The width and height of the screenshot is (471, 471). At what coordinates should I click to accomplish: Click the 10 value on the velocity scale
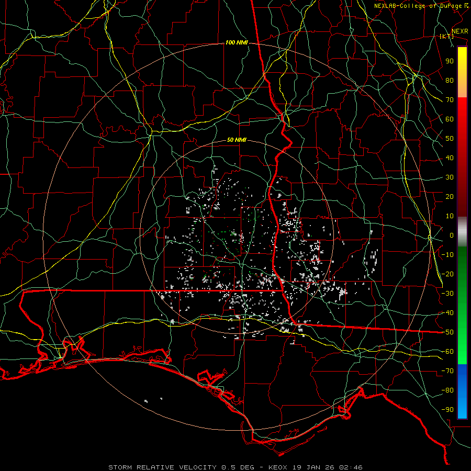pos(450,216)
